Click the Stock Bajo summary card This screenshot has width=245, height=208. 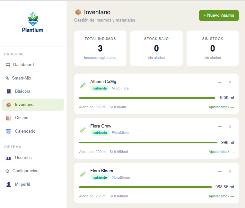(156, 48)
